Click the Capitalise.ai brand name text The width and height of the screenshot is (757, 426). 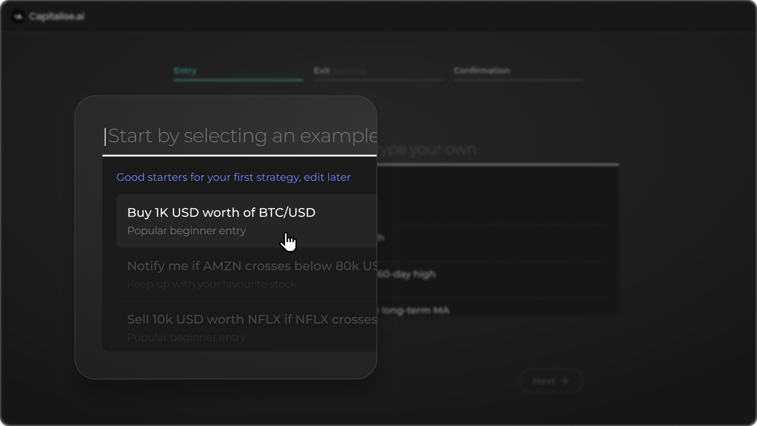[x=57, y=16]
